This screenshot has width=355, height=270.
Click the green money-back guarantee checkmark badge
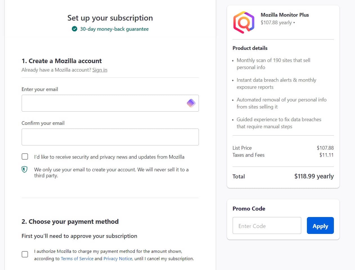[x=74, y=28]
